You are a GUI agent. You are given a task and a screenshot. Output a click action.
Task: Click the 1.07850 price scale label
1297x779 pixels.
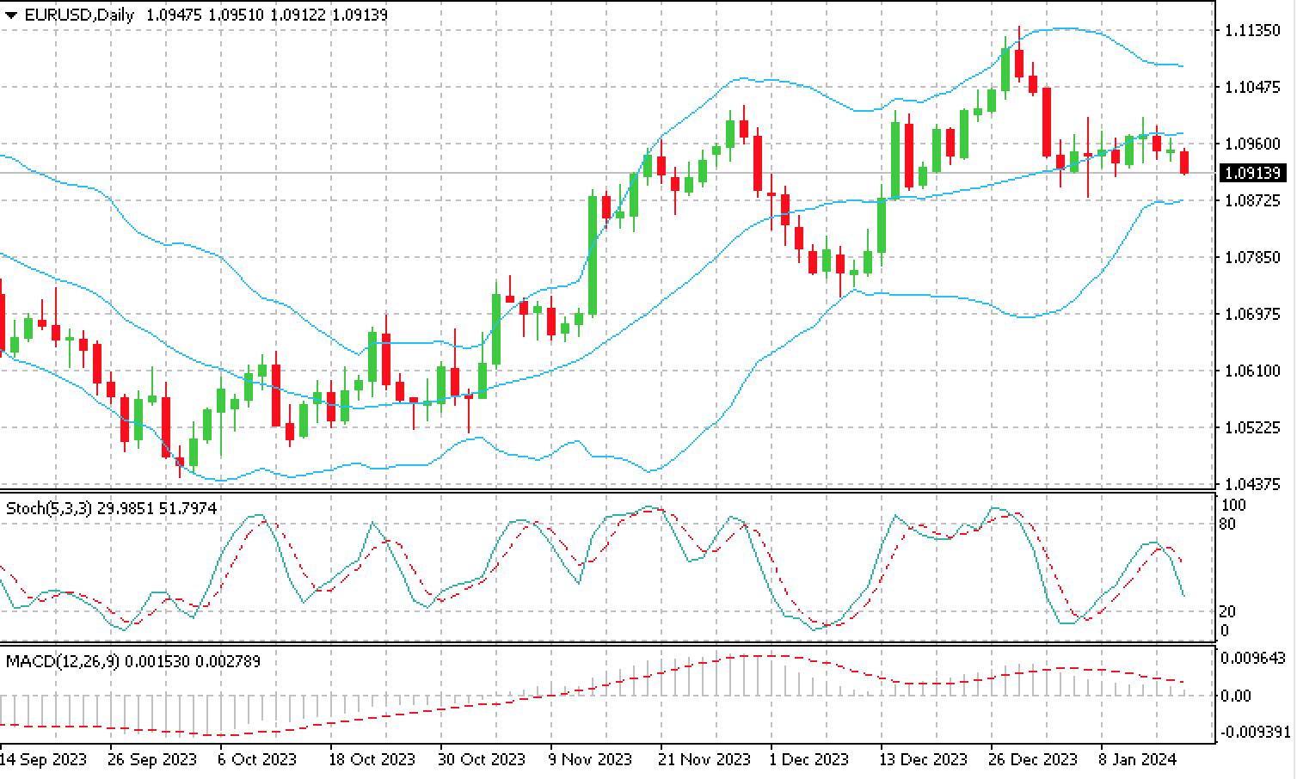pos(1252,257)
